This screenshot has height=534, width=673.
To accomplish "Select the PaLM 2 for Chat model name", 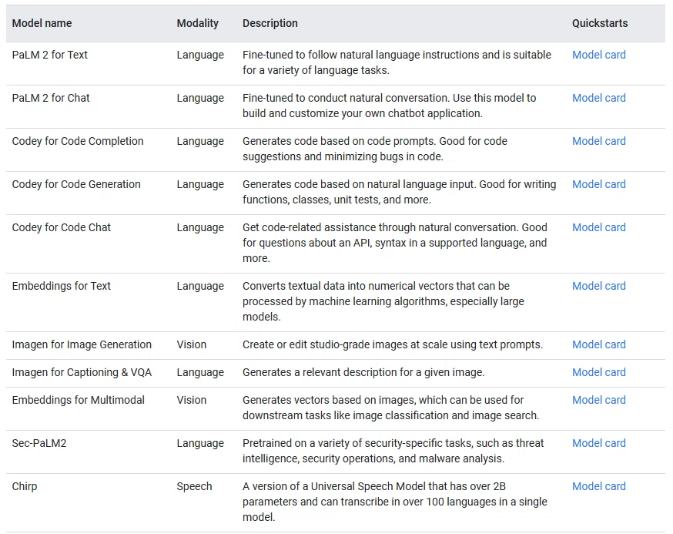I will click(x=51, y=98).
